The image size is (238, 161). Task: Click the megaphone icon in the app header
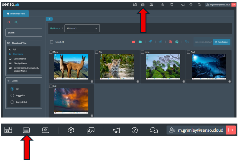(183, 5)
